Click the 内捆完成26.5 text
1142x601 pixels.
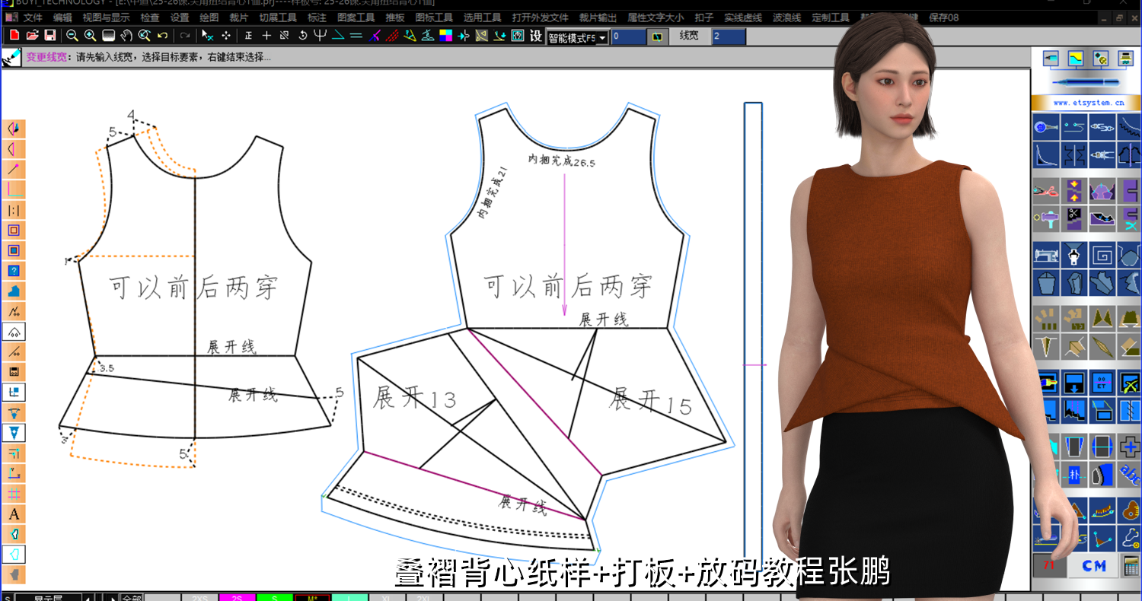(562, 161)
